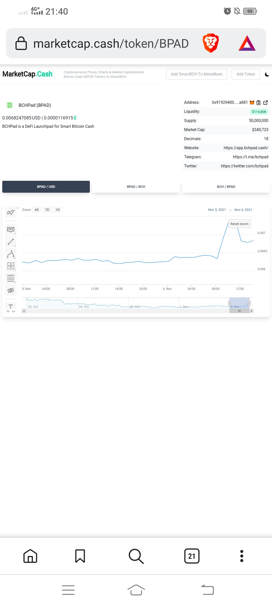The height and width of the screenshot is (606, 272).
Task: Select the 123 price indicator tool
Action: click(11, 306)
